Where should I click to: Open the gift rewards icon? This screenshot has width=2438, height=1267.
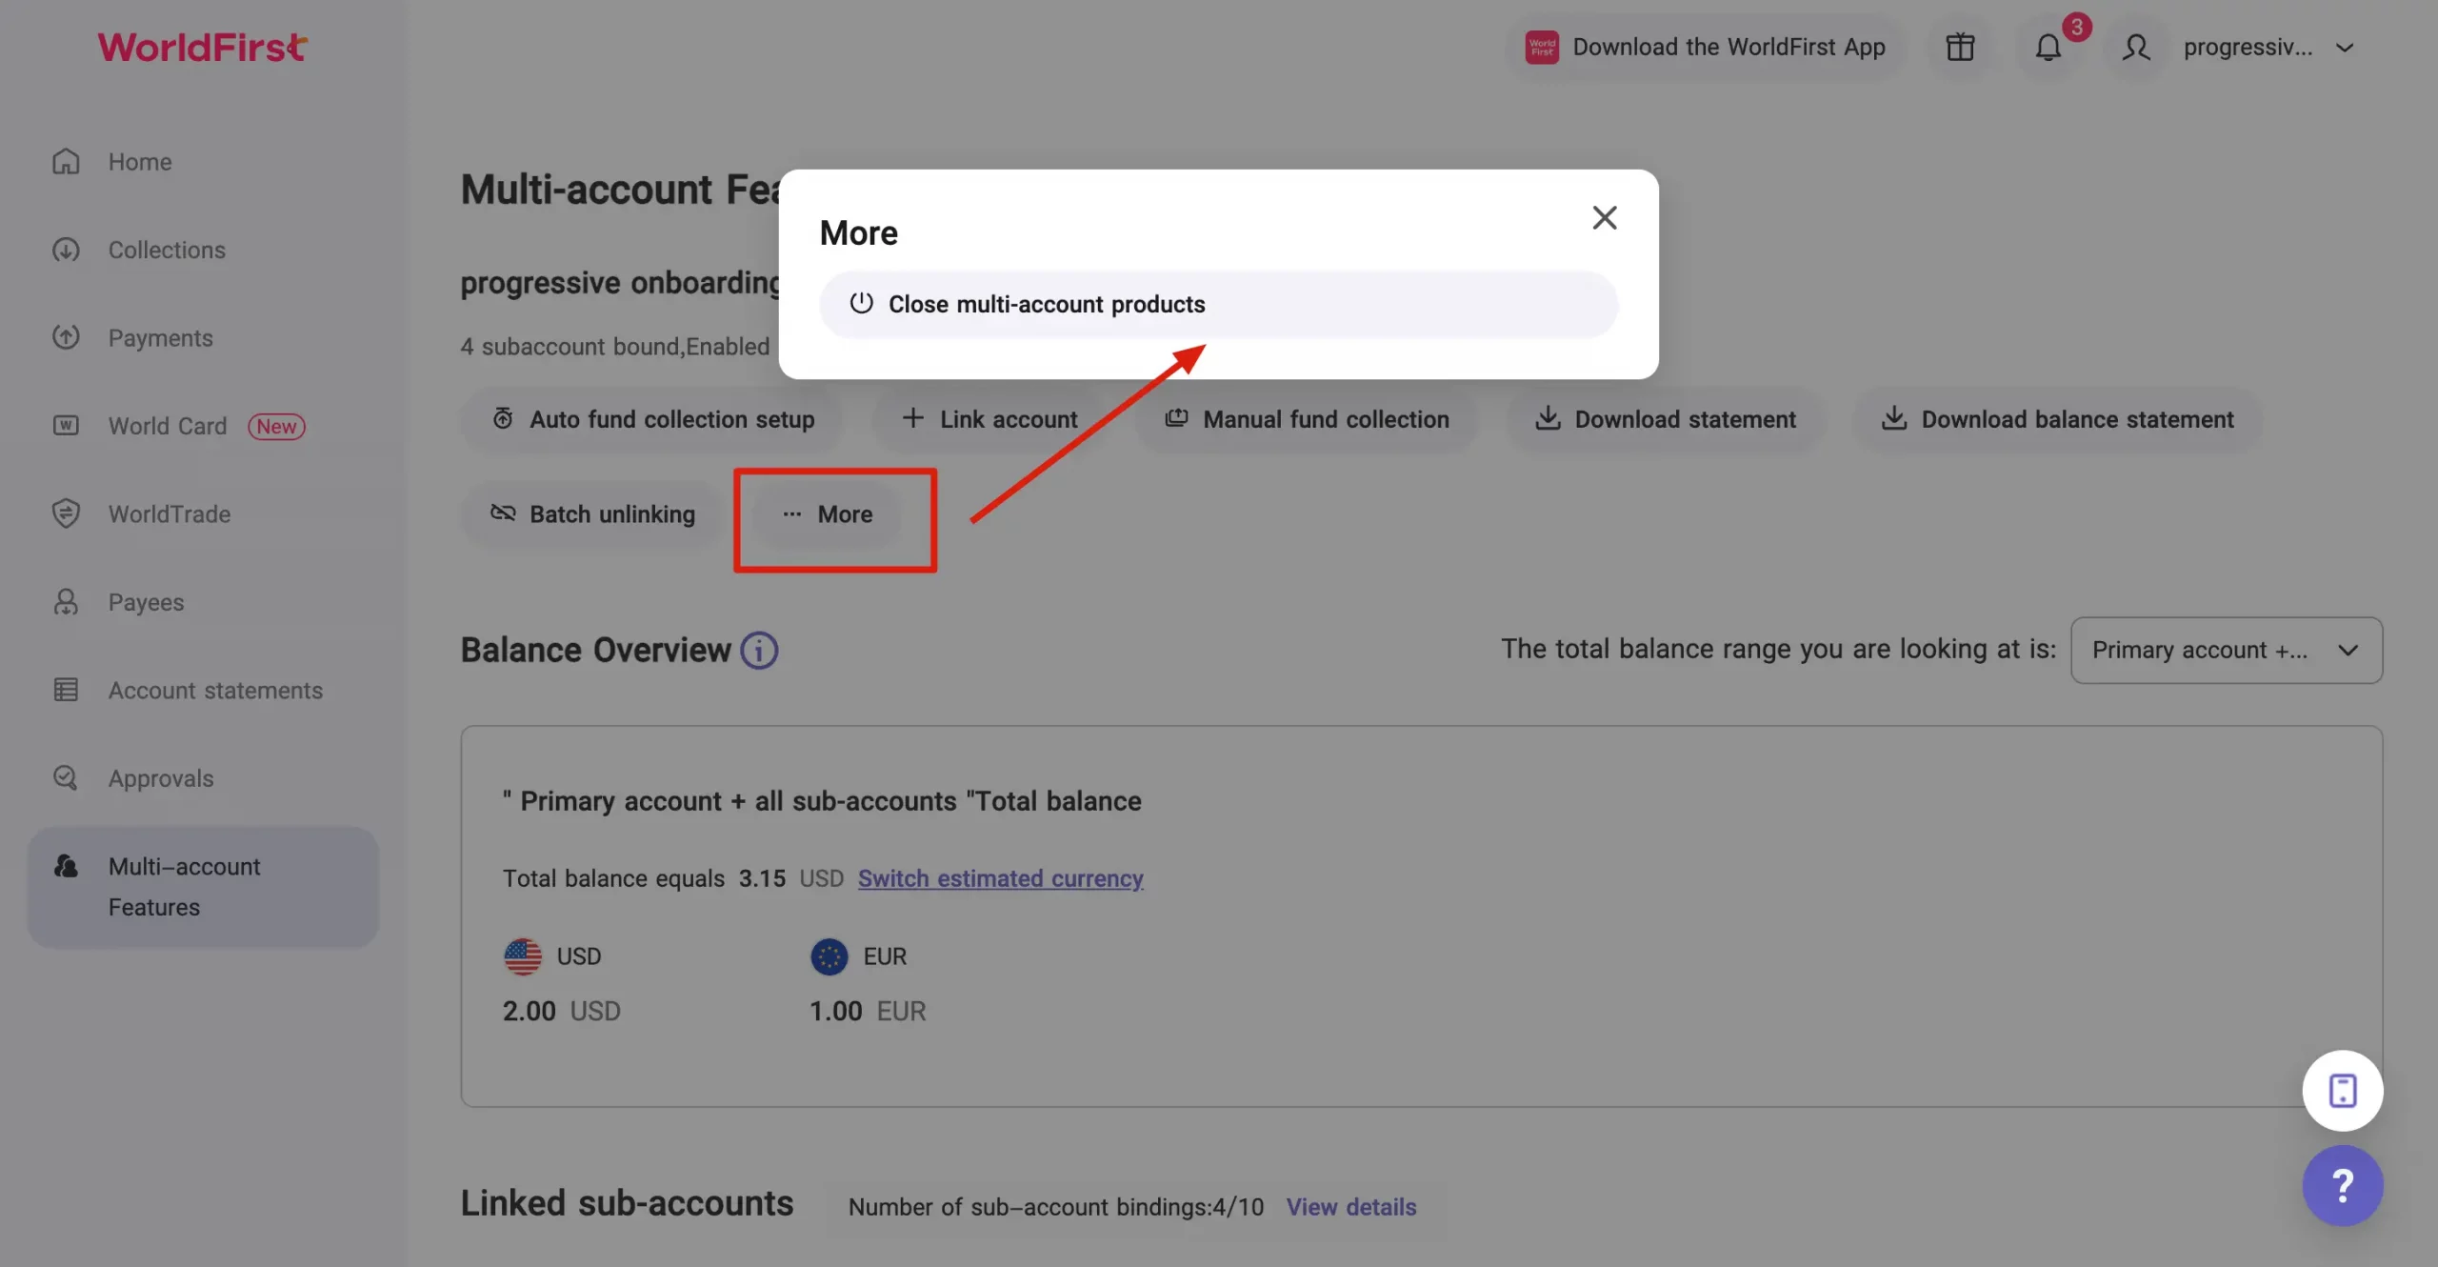coord(1960,48)
